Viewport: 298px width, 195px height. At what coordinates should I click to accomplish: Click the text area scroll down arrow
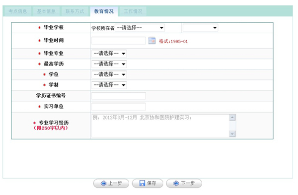[232, 133]
